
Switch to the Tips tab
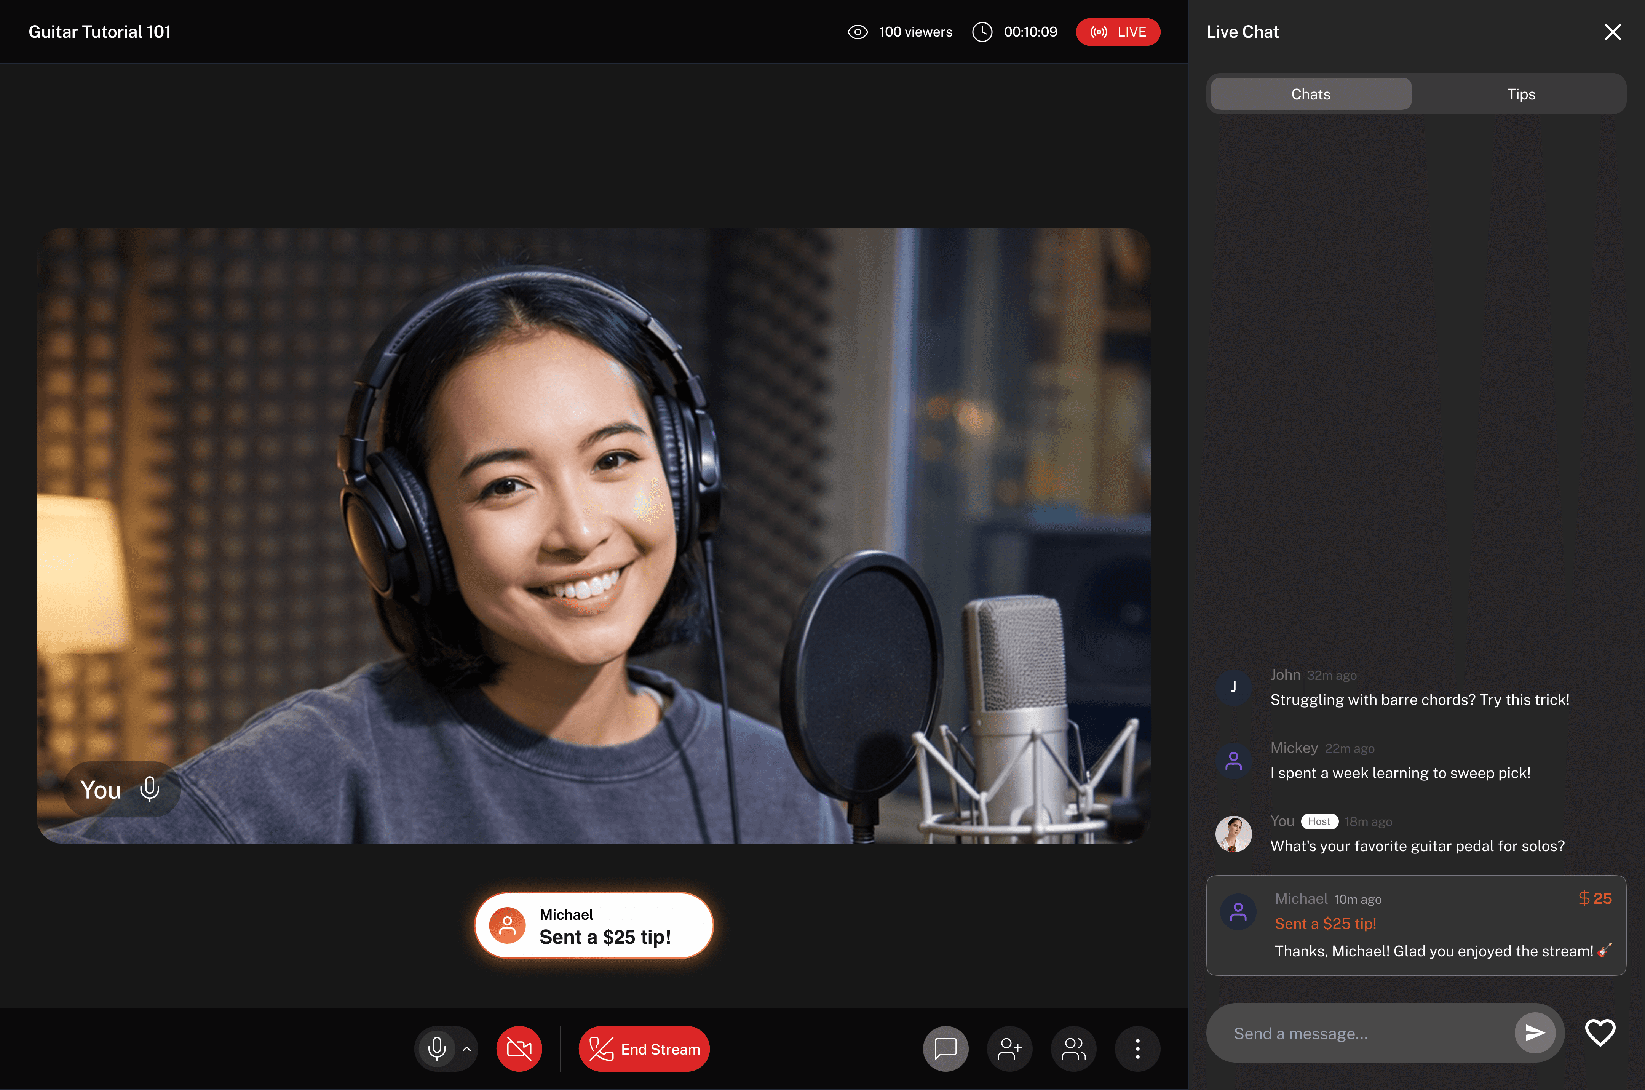[x=1520, y=94]
